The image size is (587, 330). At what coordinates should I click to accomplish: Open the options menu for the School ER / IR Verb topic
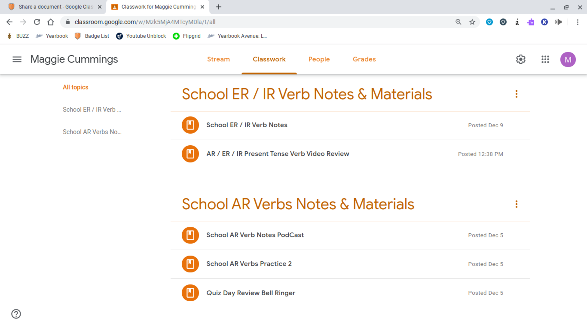coord(516,94)
